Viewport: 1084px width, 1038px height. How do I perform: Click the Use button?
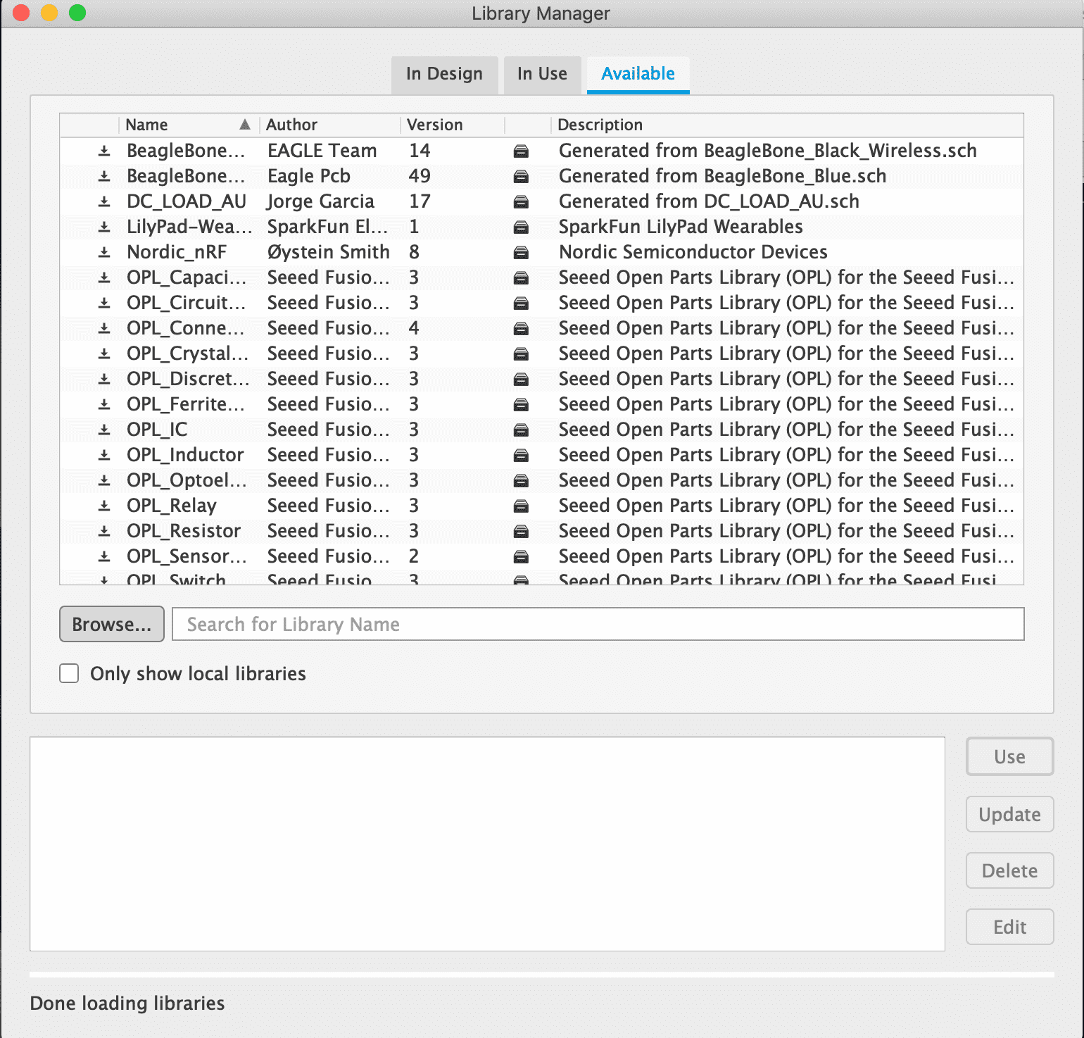tap(1009, 756)
